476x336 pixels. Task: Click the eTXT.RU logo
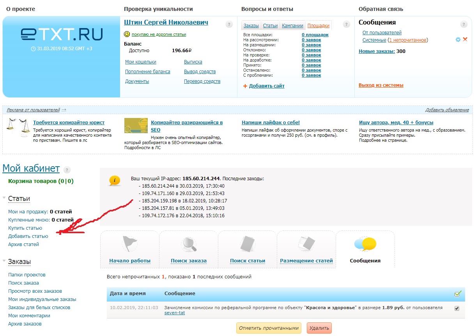coord(62,35)
